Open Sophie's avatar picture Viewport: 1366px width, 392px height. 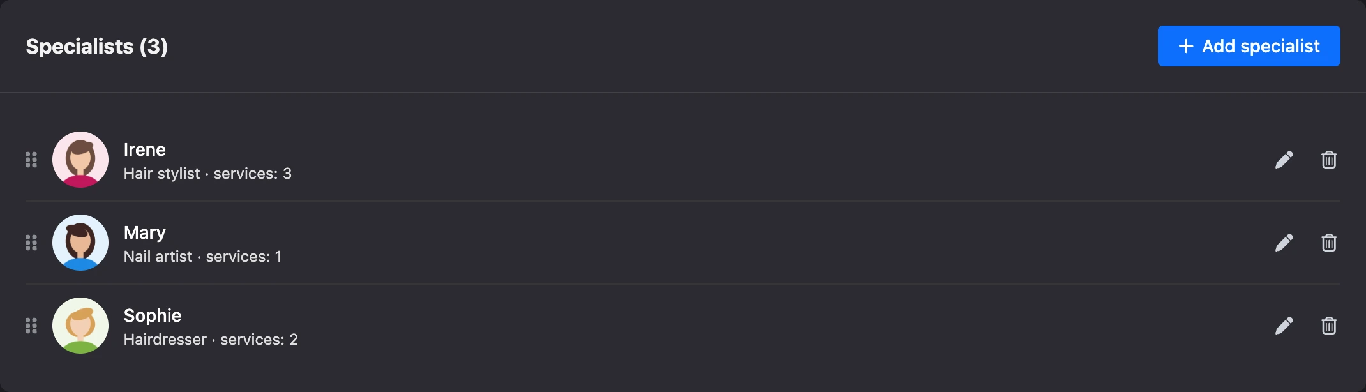coord(80,326)
